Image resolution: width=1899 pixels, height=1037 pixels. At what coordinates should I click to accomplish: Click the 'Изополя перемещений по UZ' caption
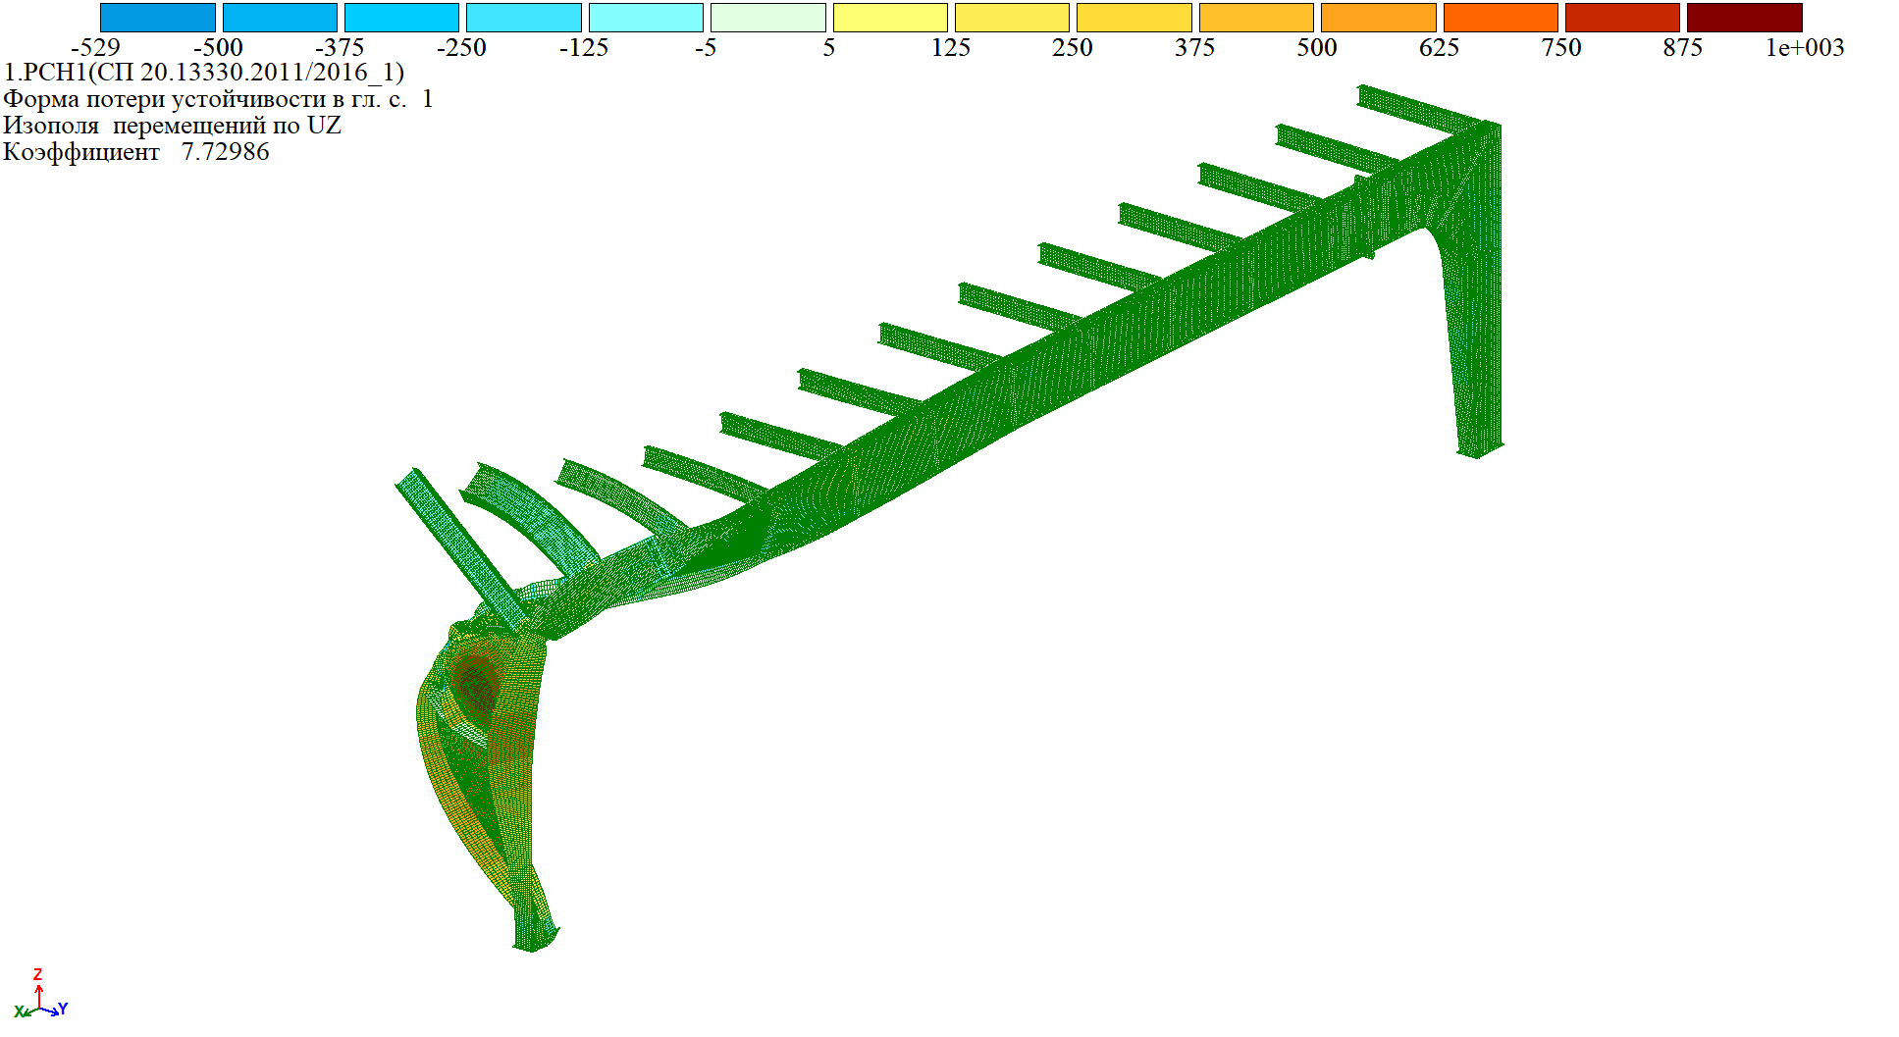coord(173,126)
